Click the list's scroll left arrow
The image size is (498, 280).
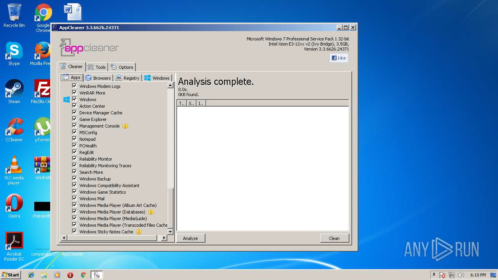63,238
